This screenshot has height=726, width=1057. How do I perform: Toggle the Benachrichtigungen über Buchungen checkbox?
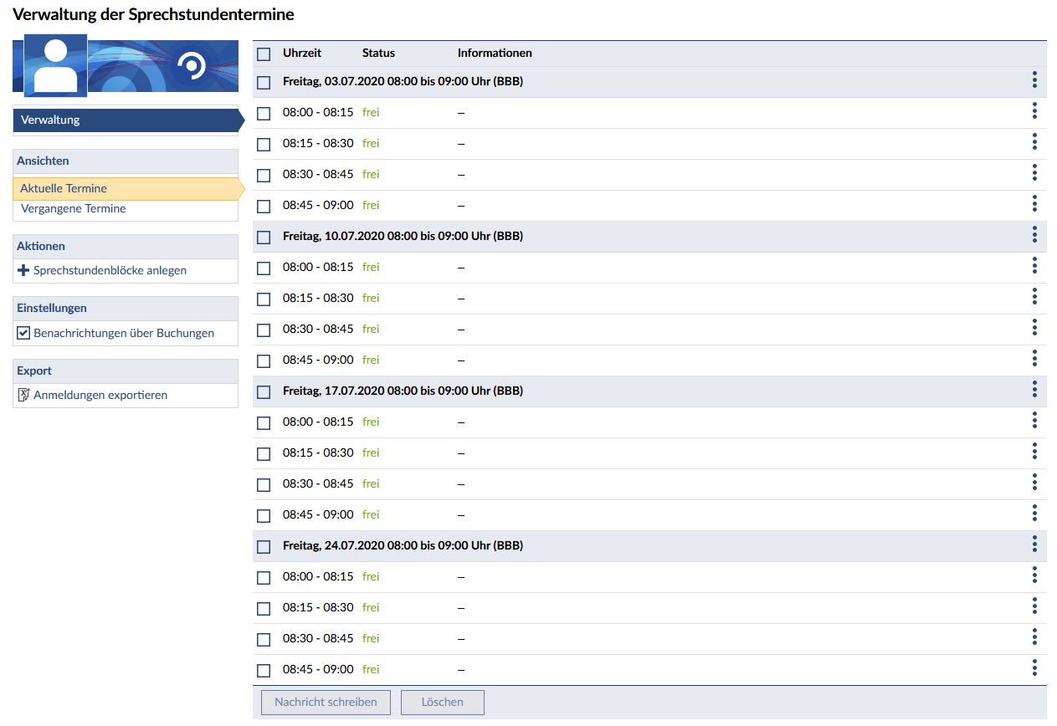click(x=23, y=333)
